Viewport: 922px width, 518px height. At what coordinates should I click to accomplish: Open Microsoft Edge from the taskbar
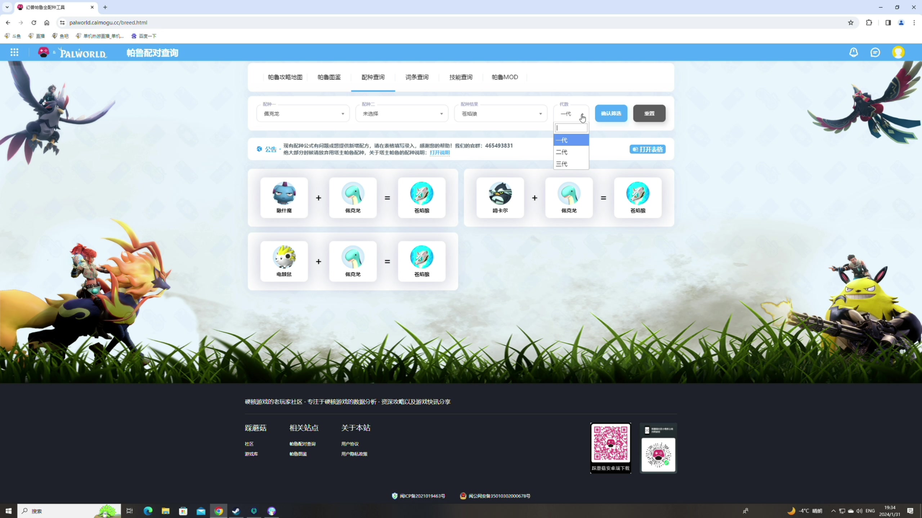tap(148, 511)
